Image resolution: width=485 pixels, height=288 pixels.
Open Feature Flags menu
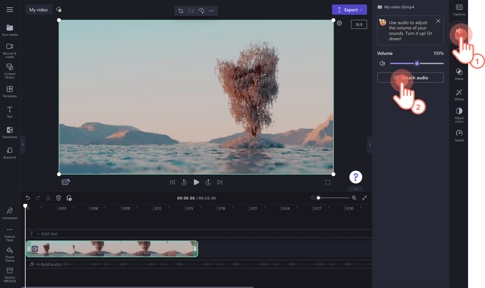(10, 234)
